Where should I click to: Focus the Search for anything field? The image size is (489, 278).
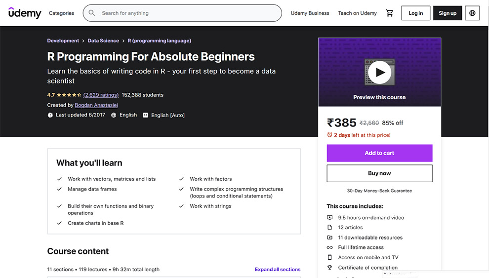[182, 13]
